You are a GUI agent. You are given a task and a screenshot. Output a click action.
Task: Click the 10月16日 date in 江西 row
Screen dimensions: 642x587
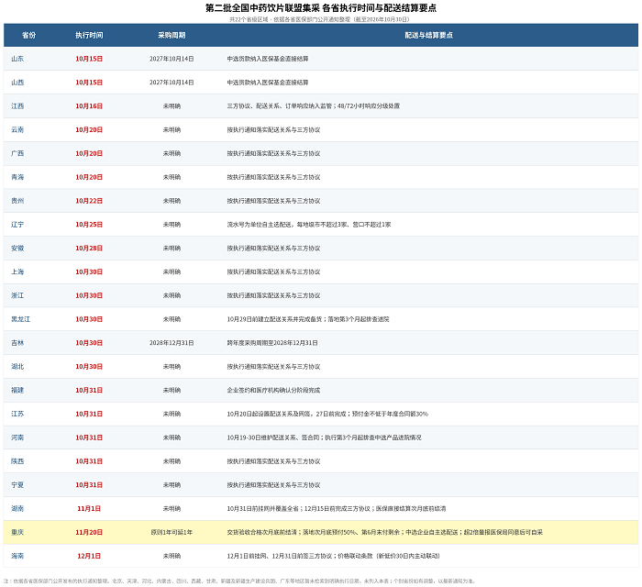point(89,106)
